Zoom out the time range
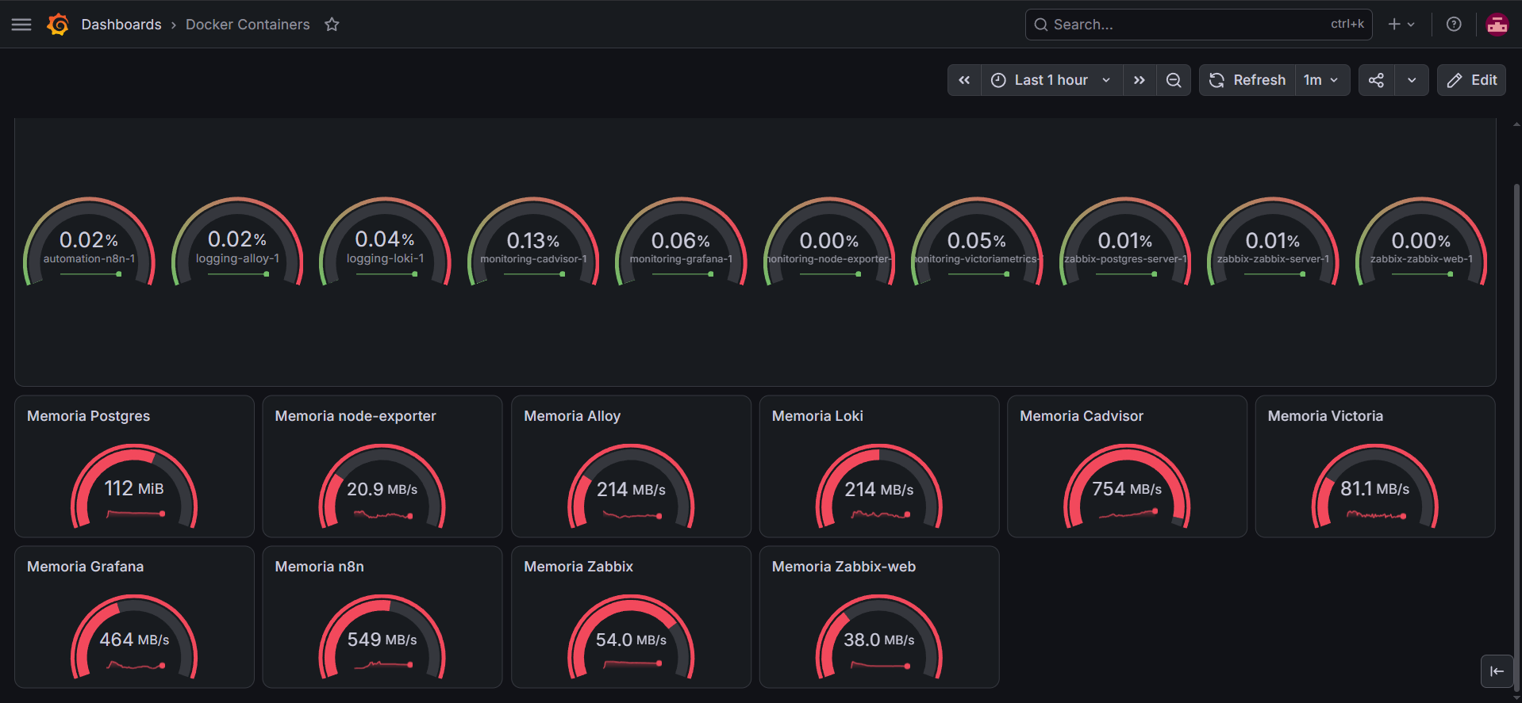Viewport: 1522px width, 703px height. (x=1174, y=80)
